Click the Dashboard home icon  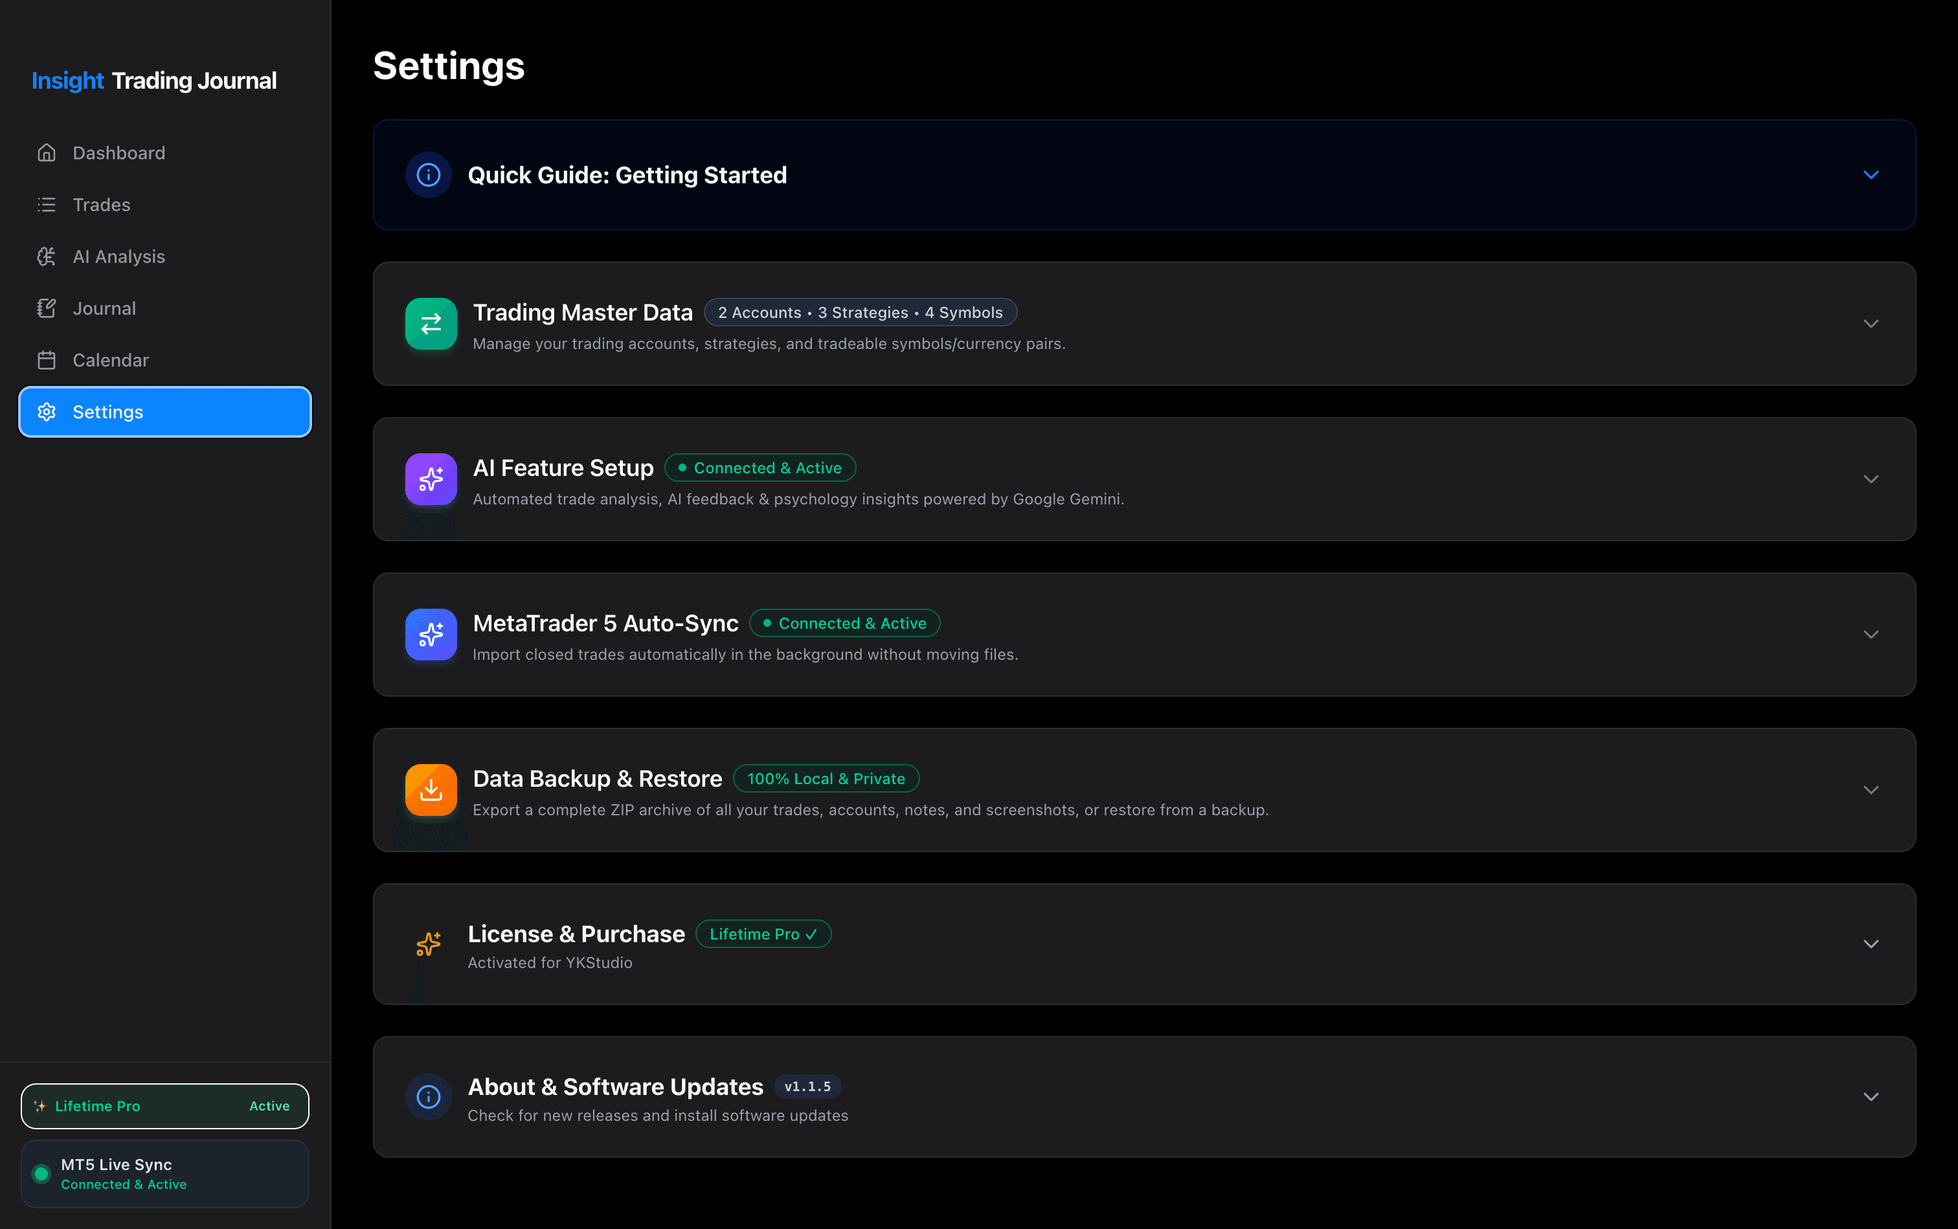point(47,153)
